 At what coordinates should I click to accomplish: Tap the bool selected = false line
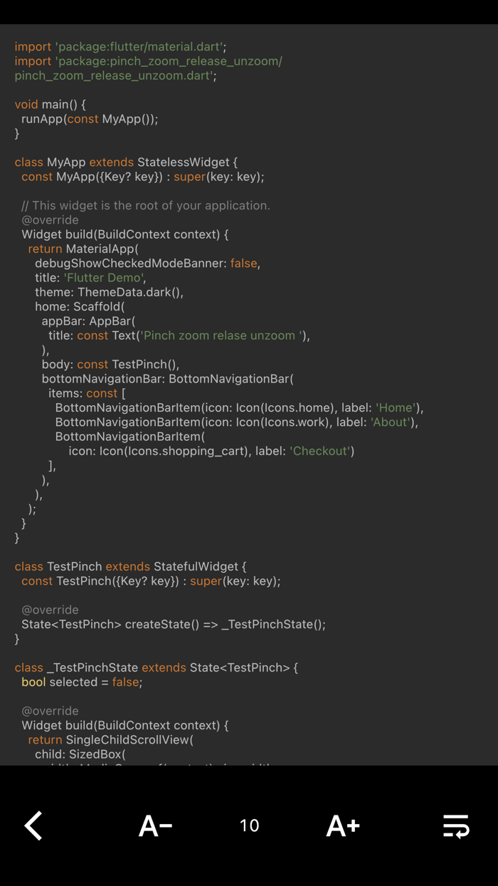(x=78, y=682)
